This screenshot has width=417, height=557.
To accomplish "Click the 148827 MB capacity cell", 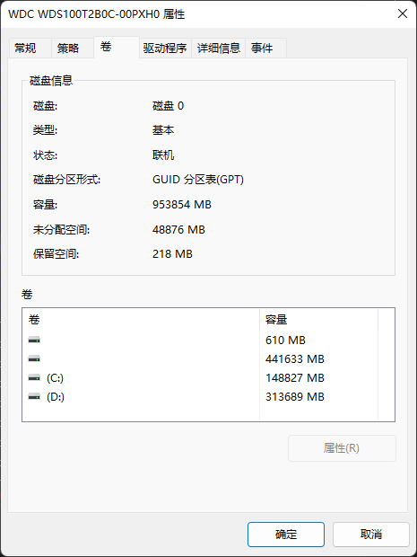I will (295, 378).
